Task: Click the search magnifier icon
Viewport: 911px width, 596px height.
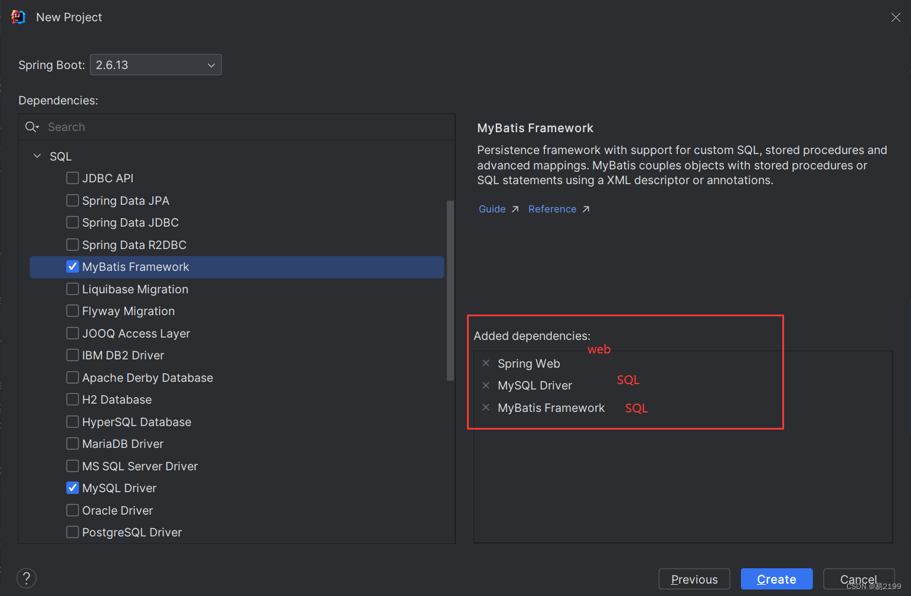Action: click(x=31, y=127)
